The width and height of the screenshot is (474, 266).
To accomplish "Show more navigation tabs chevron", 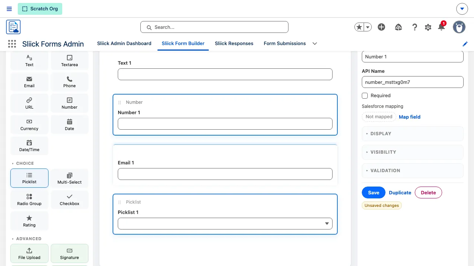I will click(x=315, y=44).
